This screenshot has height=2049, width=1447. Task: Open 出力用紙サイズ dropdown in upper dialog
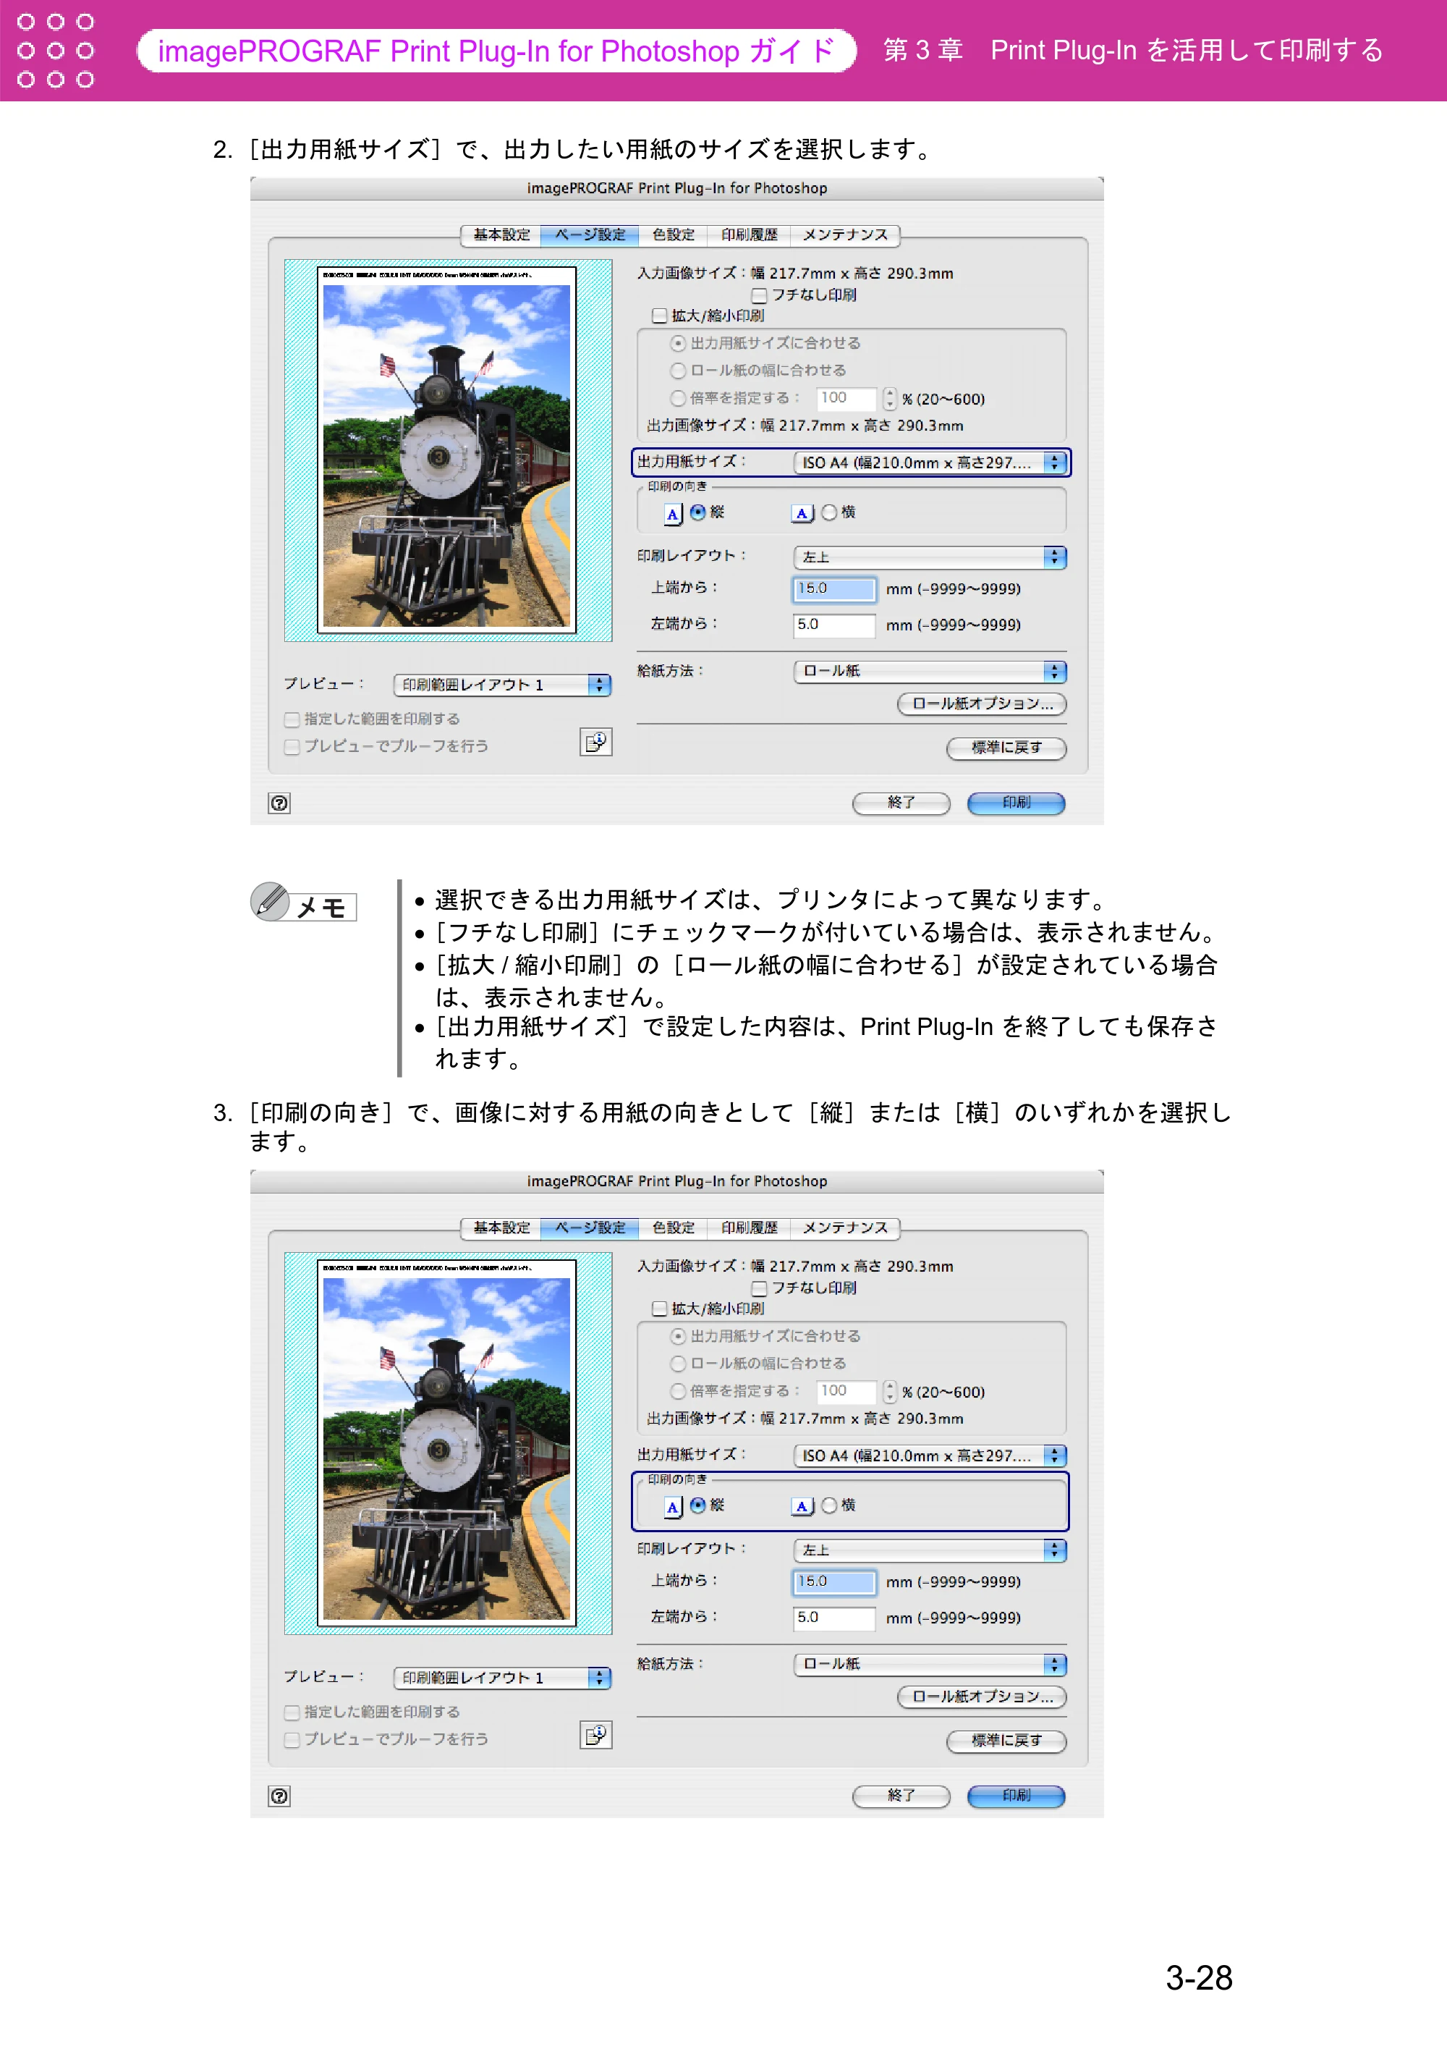(x=930, y=462)
